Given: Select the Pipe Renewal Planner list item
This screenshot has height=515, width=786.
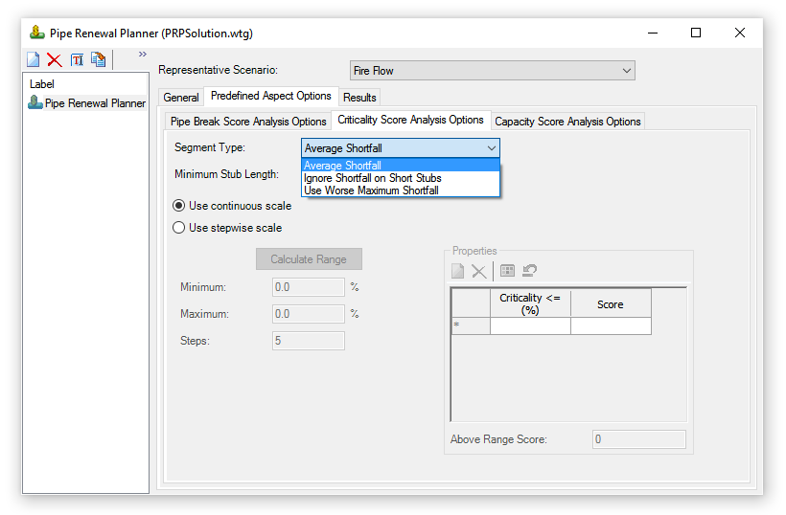Looking at the screenshot, I should click(94, 103).
